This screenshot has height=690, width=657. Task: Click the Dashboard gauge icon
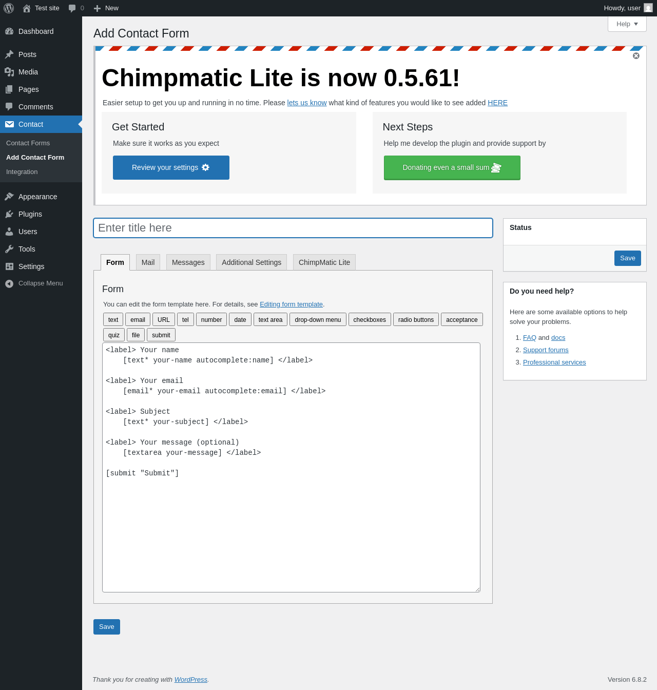click(9, 31)
